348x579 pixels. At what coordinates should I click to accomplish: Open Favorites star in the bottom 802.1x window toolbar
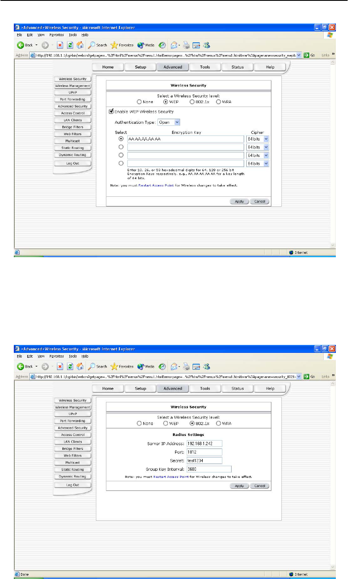[x=113, y=366]
